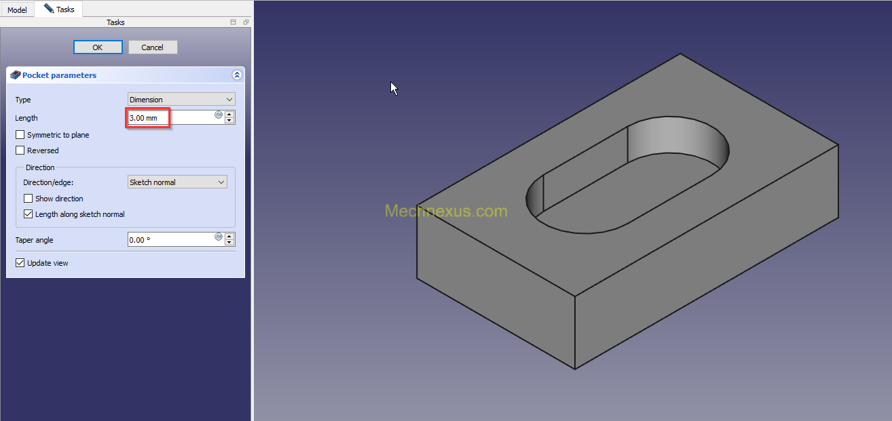Click the Direction/edge: label

pyautogui.click(x=48, y=182)
